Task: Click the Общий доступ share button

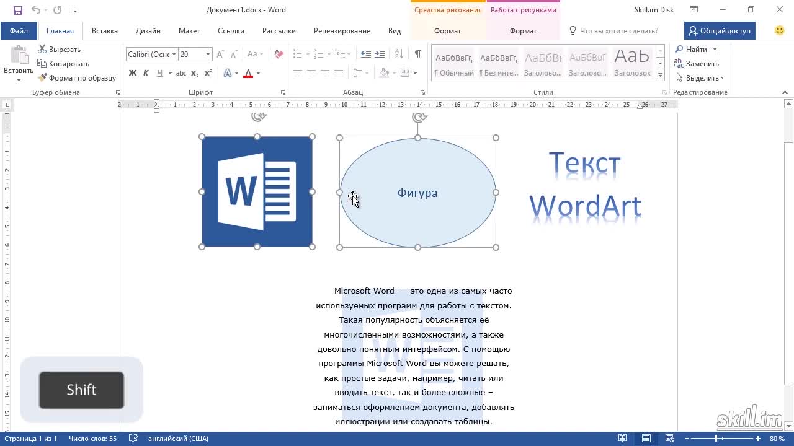Action: click(720, 31)
